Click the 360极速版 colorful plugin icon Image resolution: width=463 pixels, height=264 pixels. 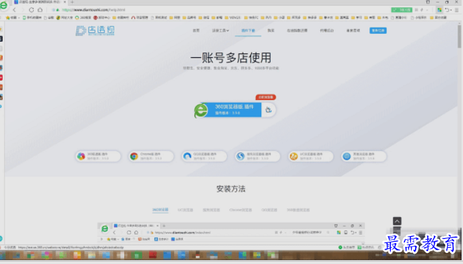[81, 156]
